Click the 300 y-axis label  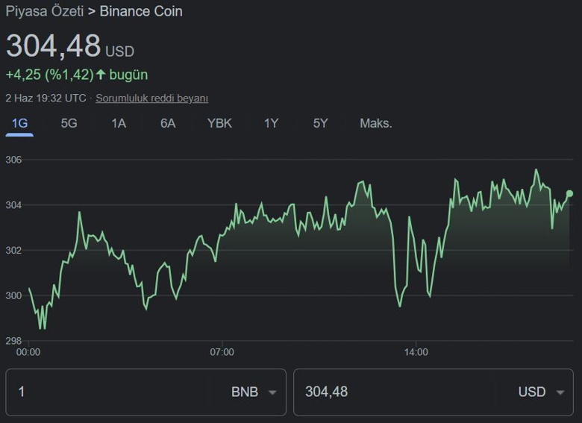pos(13,295)
